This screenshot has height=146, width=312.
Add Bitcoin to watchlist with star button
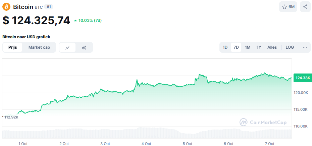[288, 7]
